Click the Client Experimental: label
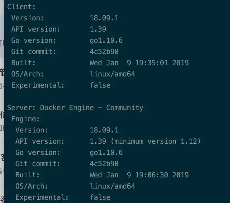Viewport: 230px width, 203px height. (38, 85)
